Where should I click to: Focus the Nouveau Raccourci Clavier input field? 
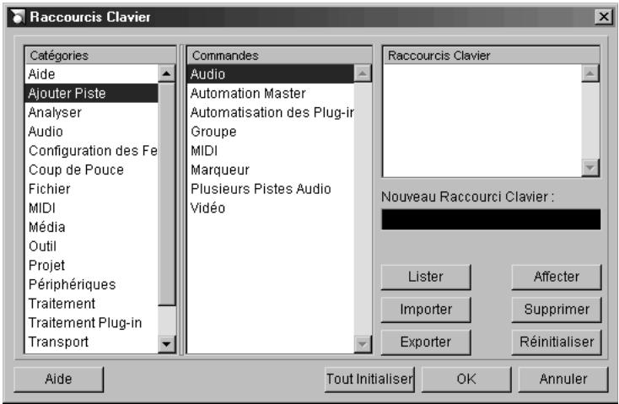(491, 219)
